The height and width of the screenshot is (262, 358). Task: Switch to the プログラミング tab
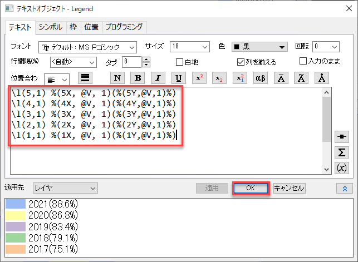point(124,27)
